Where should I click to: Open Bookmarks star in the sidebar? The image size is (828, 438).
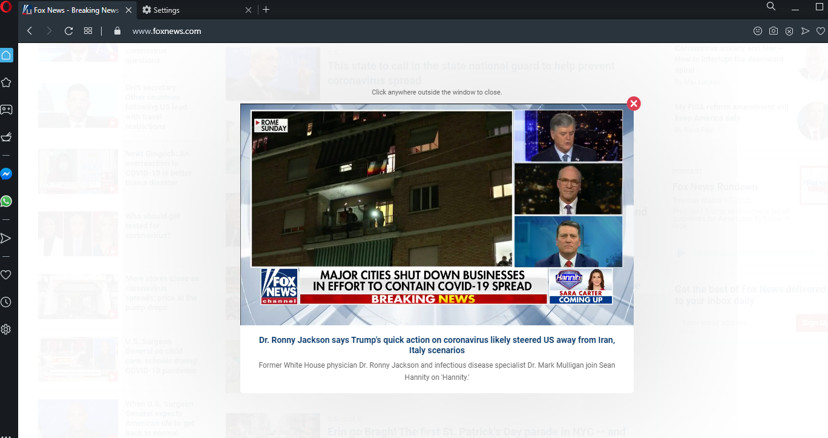(x=6, y=82)
